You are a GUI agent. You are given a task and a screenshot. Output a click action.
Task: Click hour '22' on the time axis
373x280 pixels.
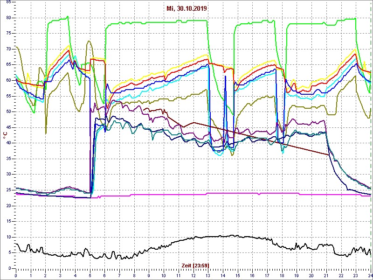pos(340,274)
